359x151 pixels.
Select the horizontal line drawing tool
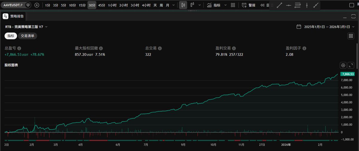(288, 5)
